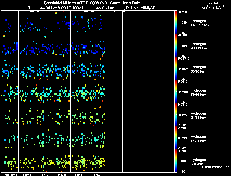
Task: Open the 149-227 keV image at 23:50
Action: 62,22
